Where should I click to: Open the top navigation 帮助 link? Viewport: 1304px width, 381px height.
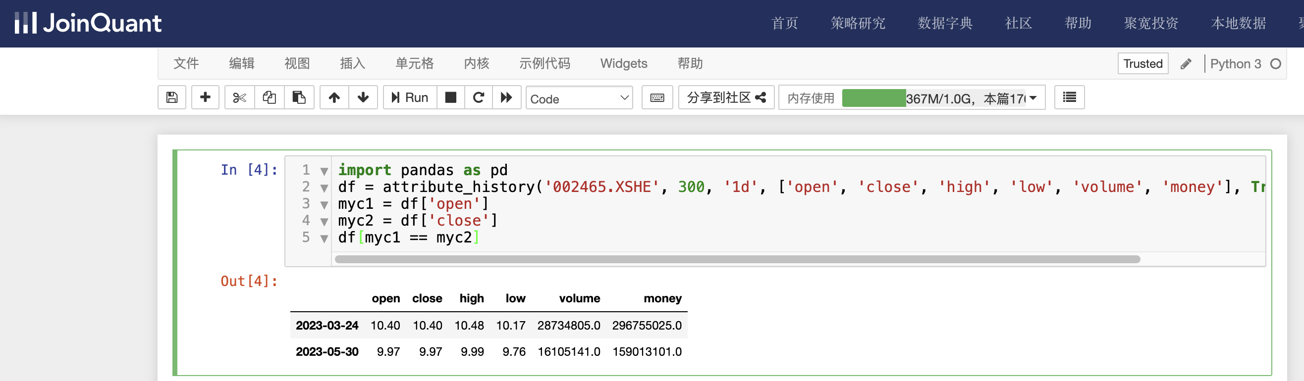[1078, 23]
